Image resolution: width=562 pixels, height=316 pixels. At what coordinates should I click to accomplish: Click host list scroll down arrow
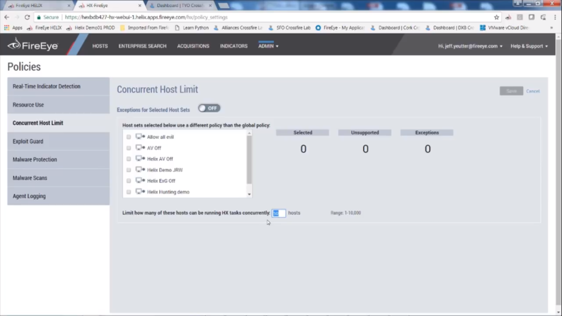249,194
